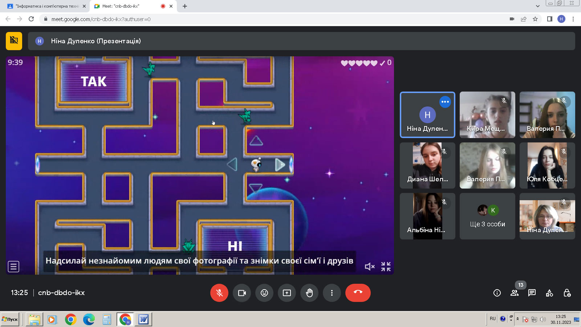Click the НІ answer zone
The width and height of the screenshot is (581, 327).
(x=235, y=246)
